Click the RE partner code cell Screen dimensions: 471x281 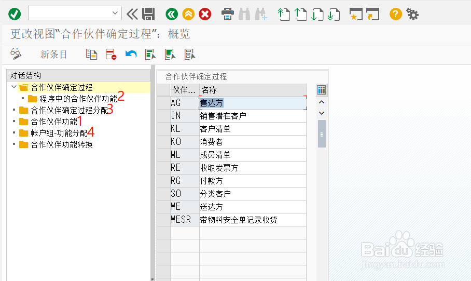185,168
